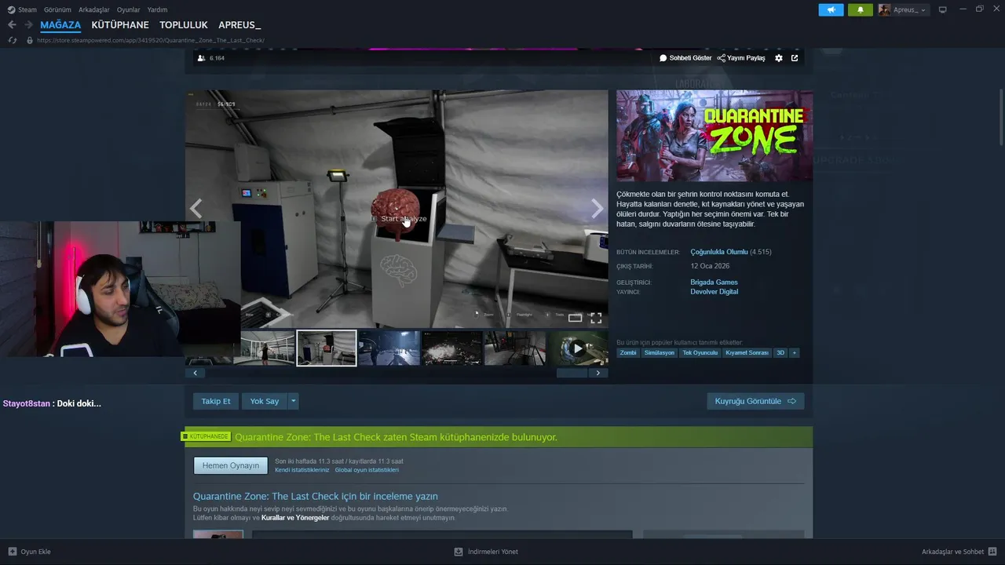Open the screenshot in fullscreen
Viewport: 1005px width, 565px height.
pos(596,318)
